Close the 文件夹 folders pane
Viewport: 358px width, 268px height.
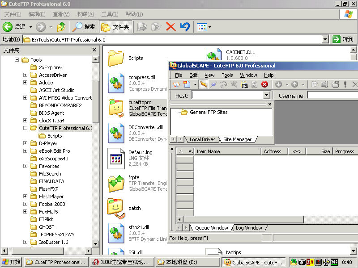coord(94,50)
